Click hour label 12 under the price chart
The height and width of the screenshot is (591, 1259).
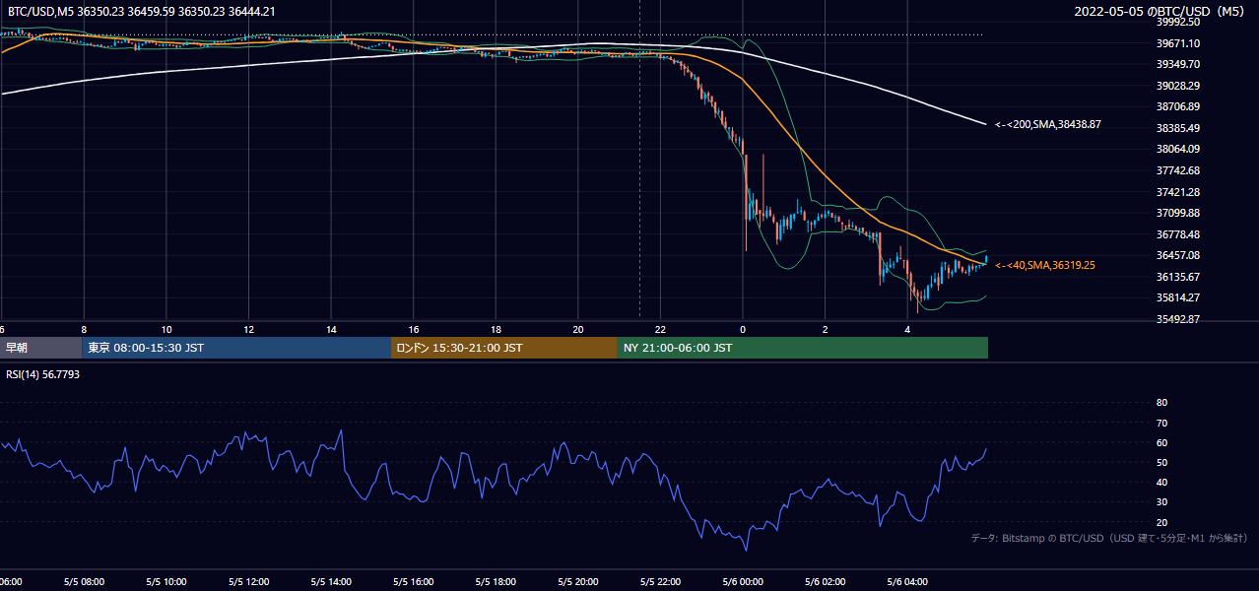point(248,329)
